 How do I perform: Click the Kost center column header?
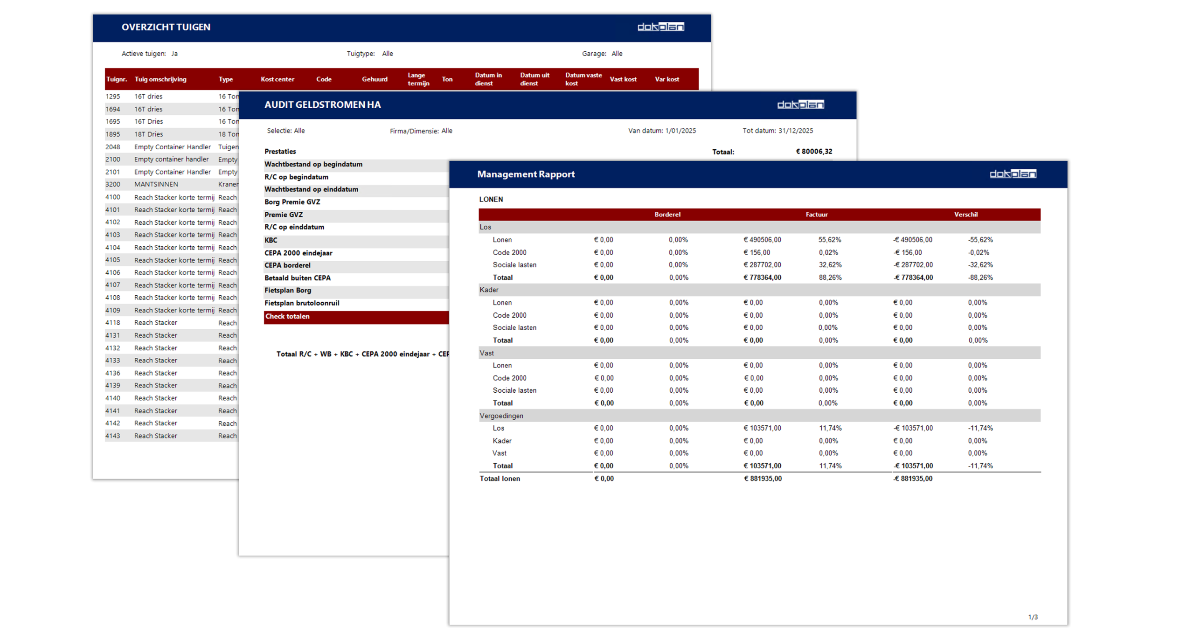278,79
